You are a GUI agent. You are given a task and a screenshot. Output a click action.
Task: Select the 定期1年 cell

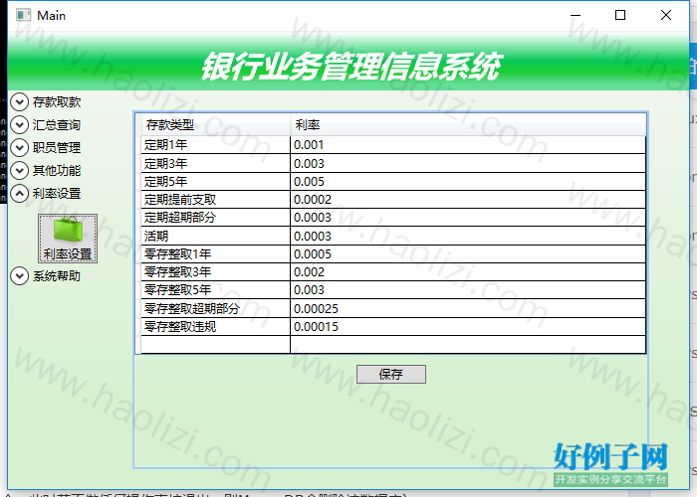click(216, 145)
